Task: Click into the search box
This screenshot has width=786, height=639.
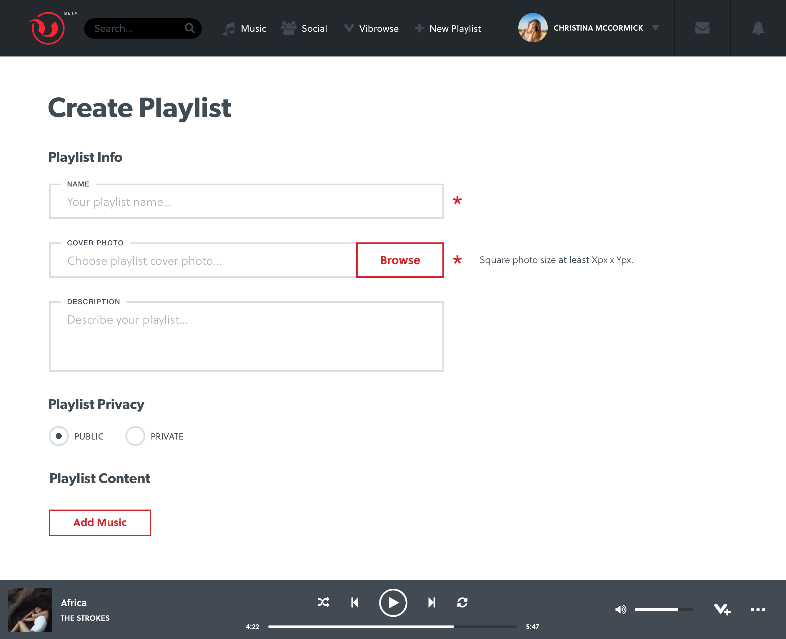Action: pyautogui.click(x=143, y=28)
